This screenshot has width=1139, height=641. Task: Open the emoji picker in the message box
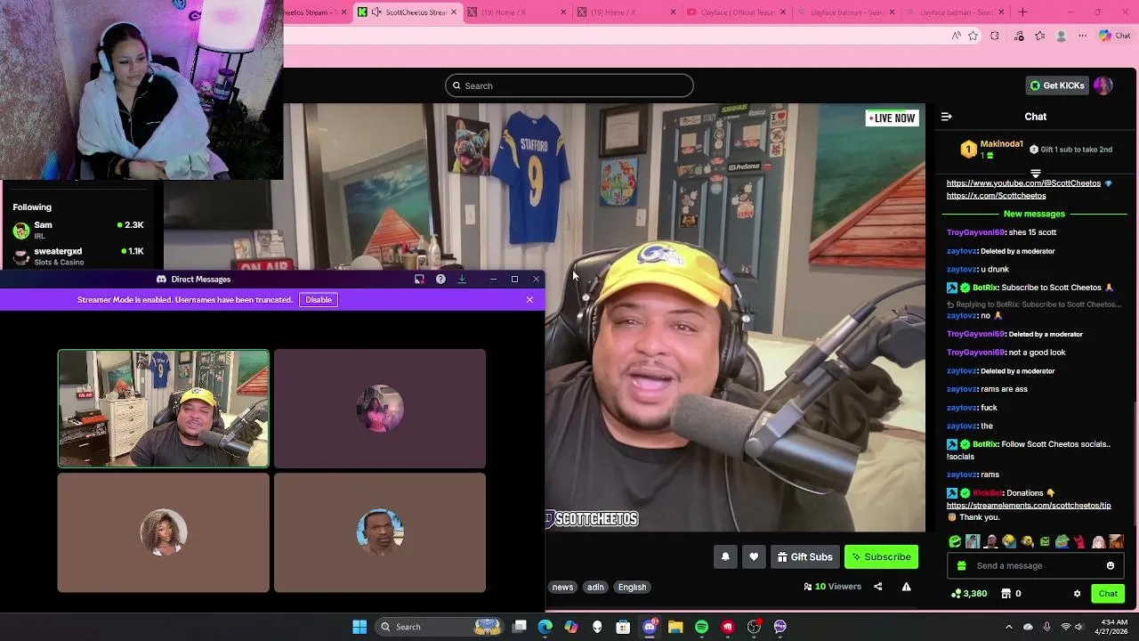point(1111,566)
